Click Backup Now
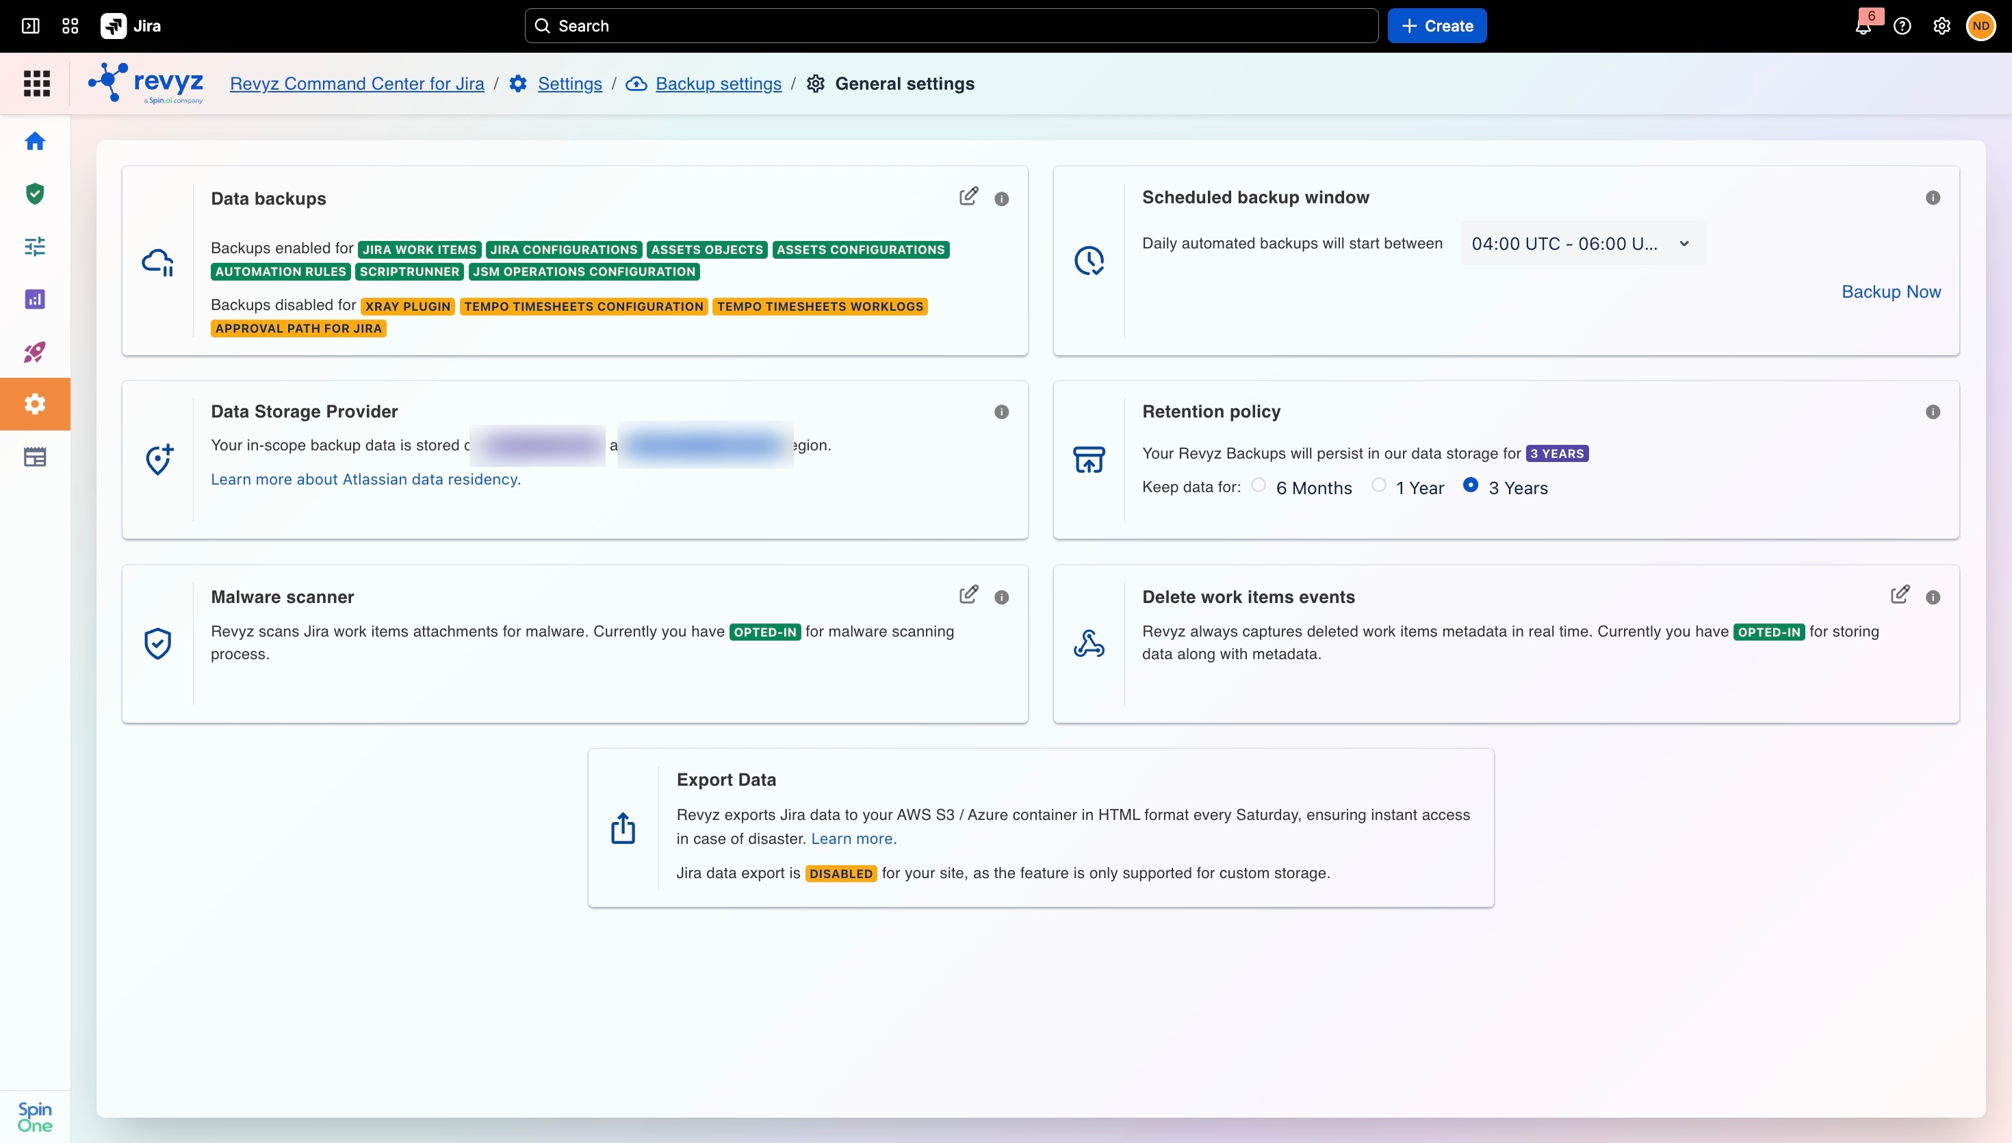Image resolution: width=2012 pixels, height=1143 pixels. [x=1891, y=292]
